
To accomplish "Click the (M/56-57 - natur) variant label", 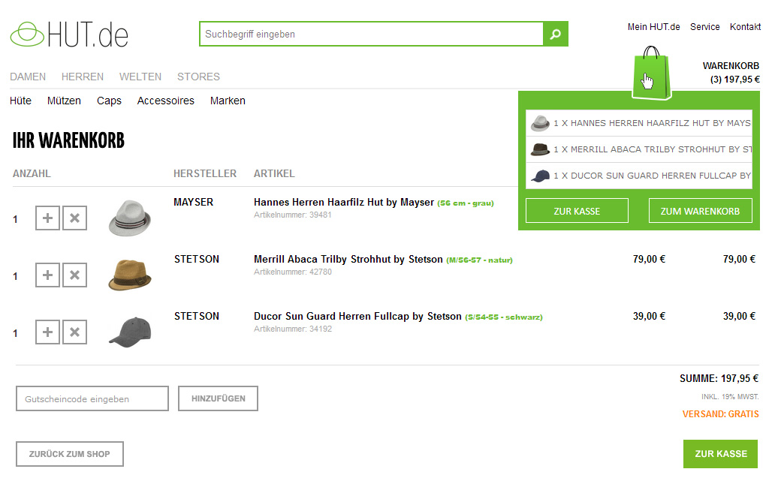I will (479, 260).
